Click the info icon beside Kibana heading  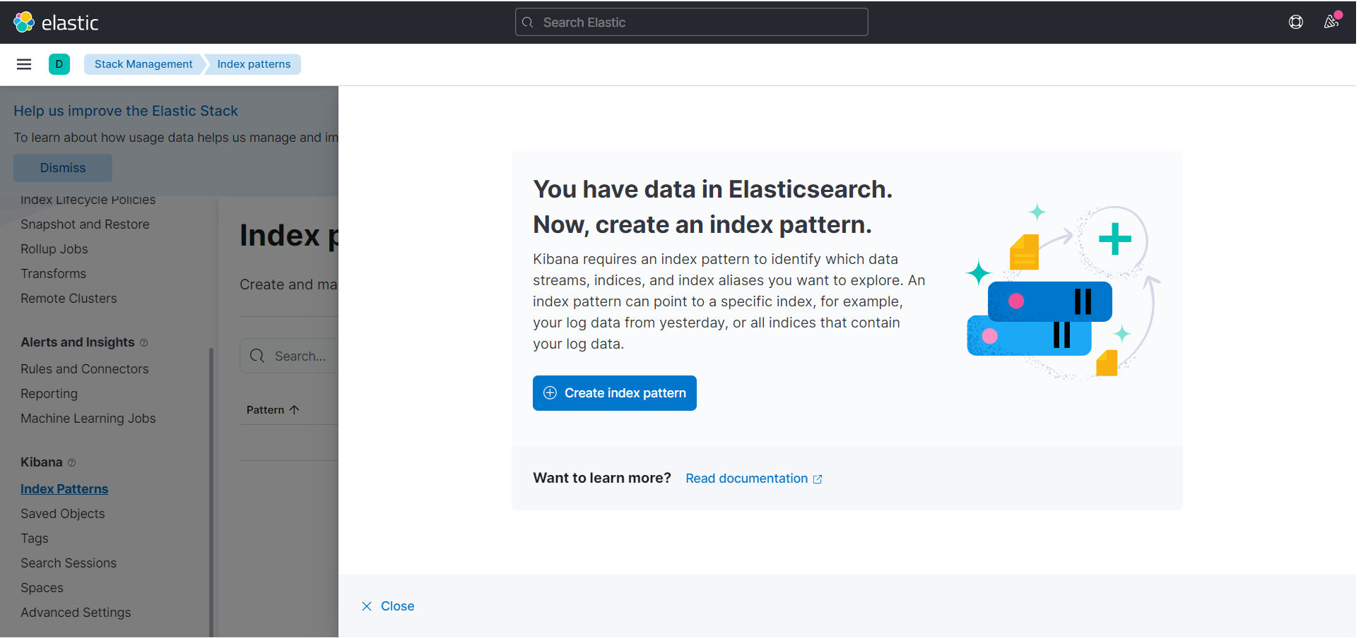pos(71,463)
